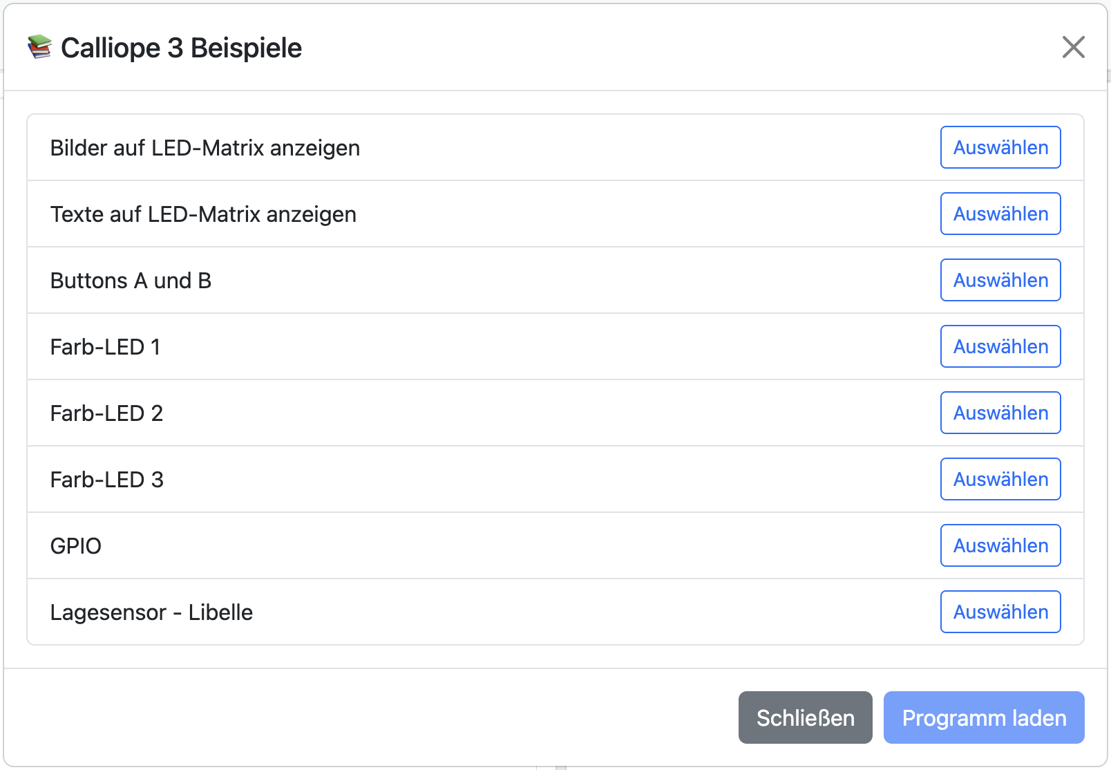This screenshot has height=770, width=1111.
Task: Click the 'Farb-LED 1' row label
Action: [104, 346]
